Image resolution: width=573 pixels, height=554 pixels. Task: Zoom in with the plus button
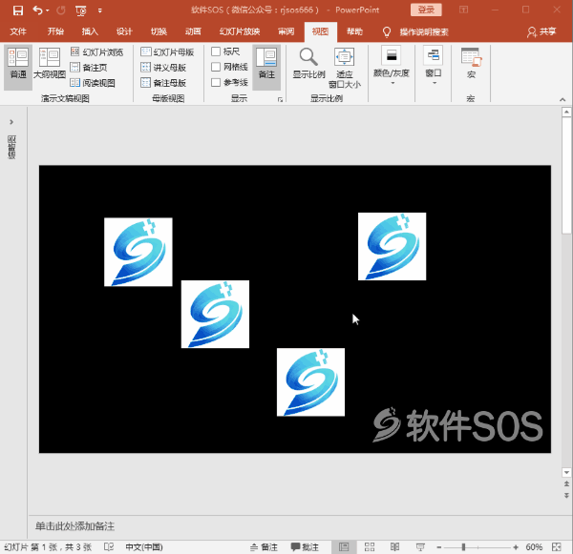pyautogui.click(x=516, y=547)
